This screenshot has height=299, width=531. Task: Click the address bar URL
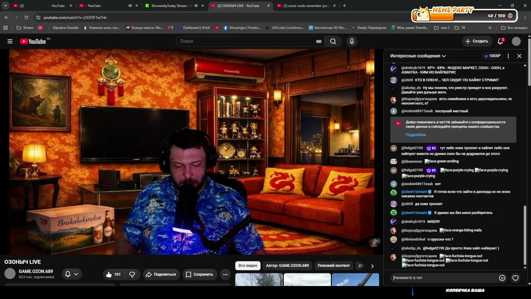75,17
